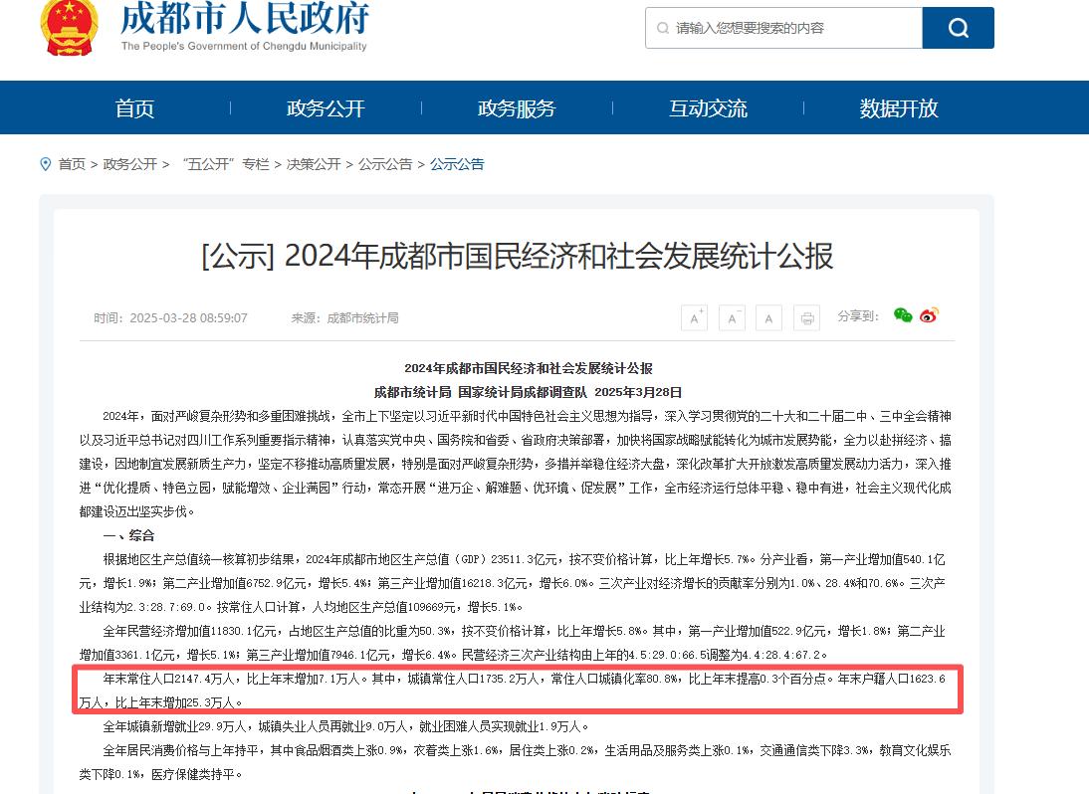Reset font size with plain A icon
Viewport: 1089px width, 794px height.
coord(768,317)
